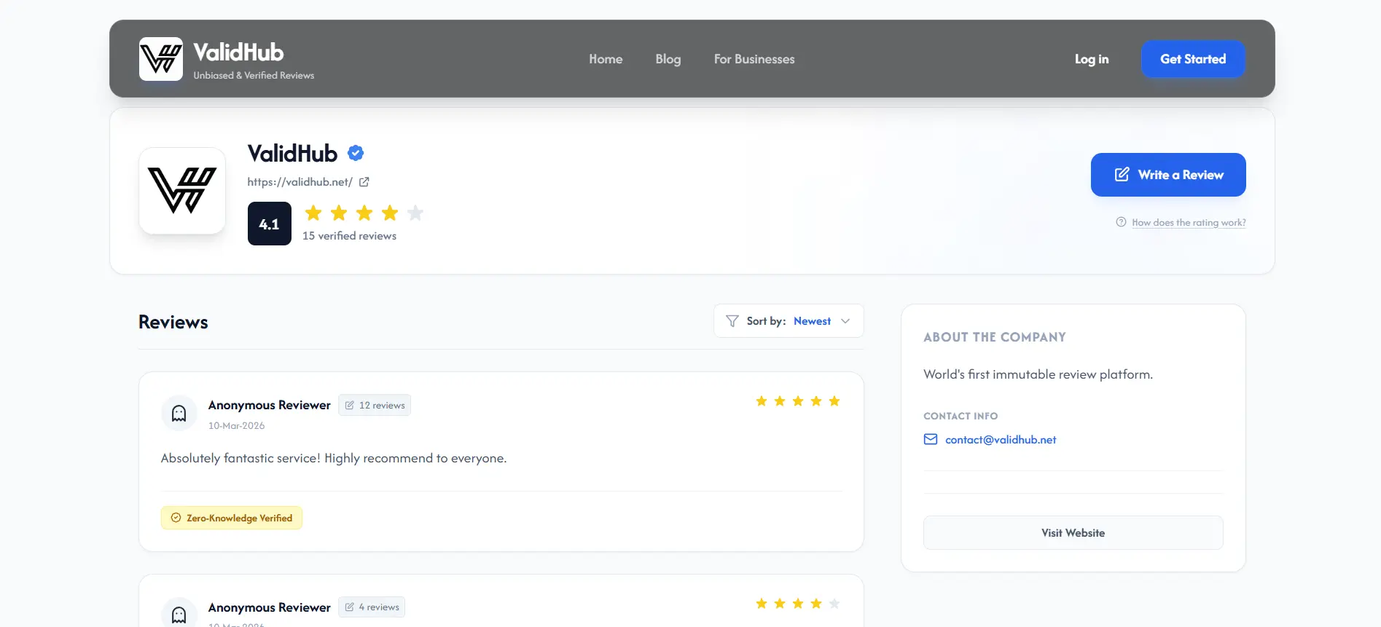Click the Visit Website button
Image resolution: width=1381 pixels, height=627 pixels.
1073,533
